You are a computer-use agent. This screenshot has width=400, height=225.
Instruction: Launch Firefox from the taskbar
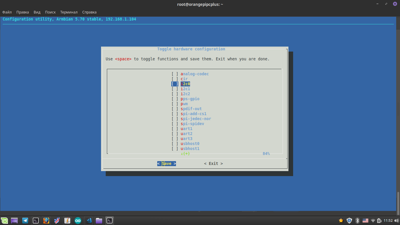coord(46,221)
